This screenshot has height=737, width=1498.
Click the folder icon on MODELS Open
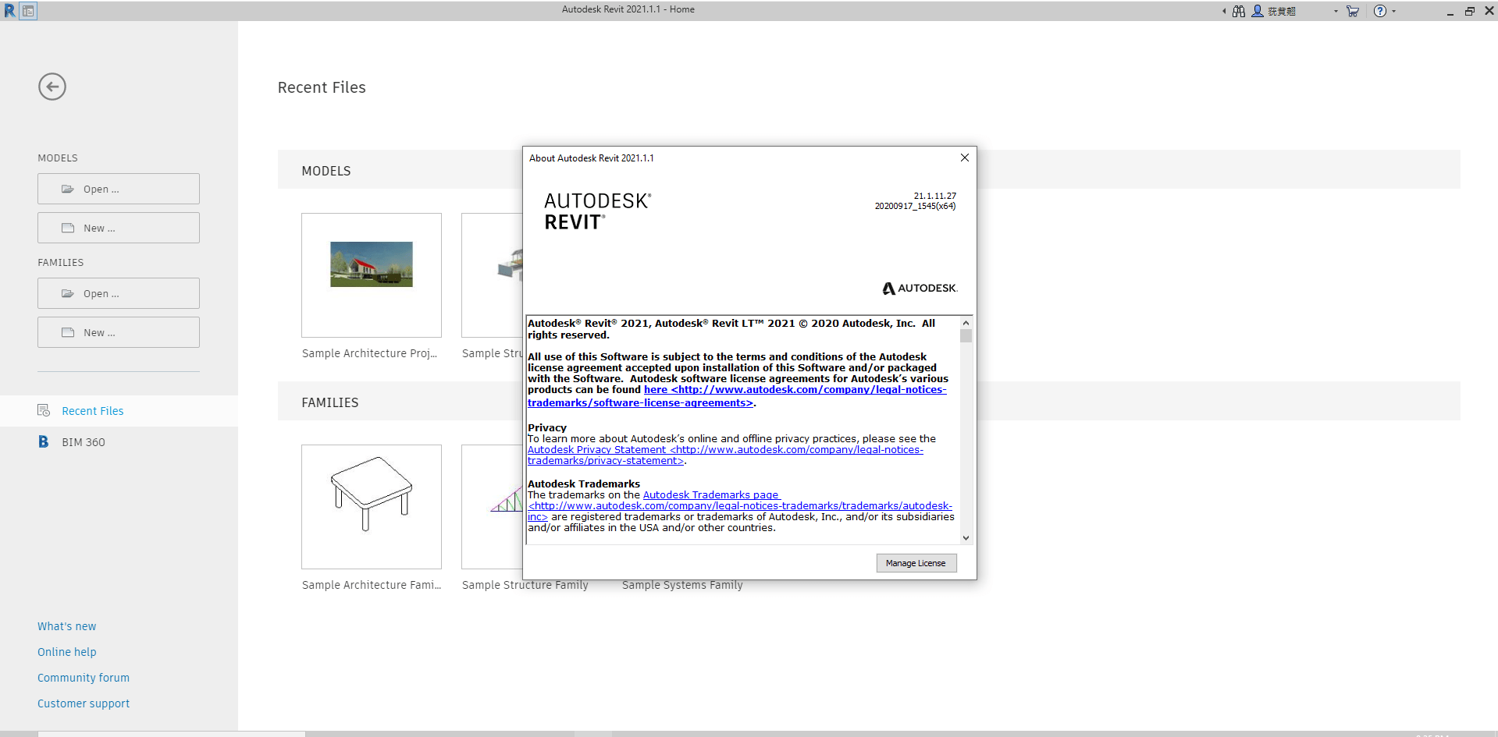tap(68, 189)
